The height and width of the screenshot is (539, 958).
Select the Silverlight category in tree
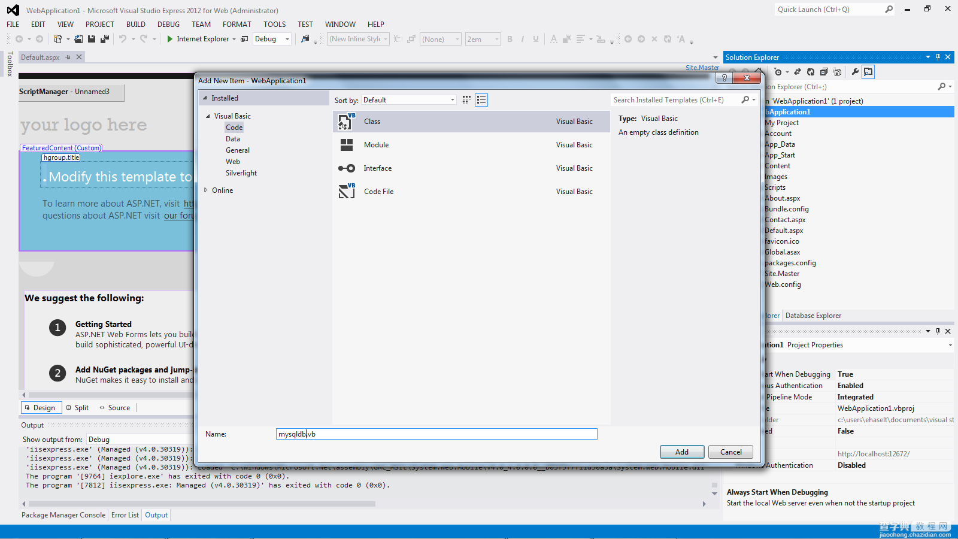pyautogui.click(x=241, y=173)
